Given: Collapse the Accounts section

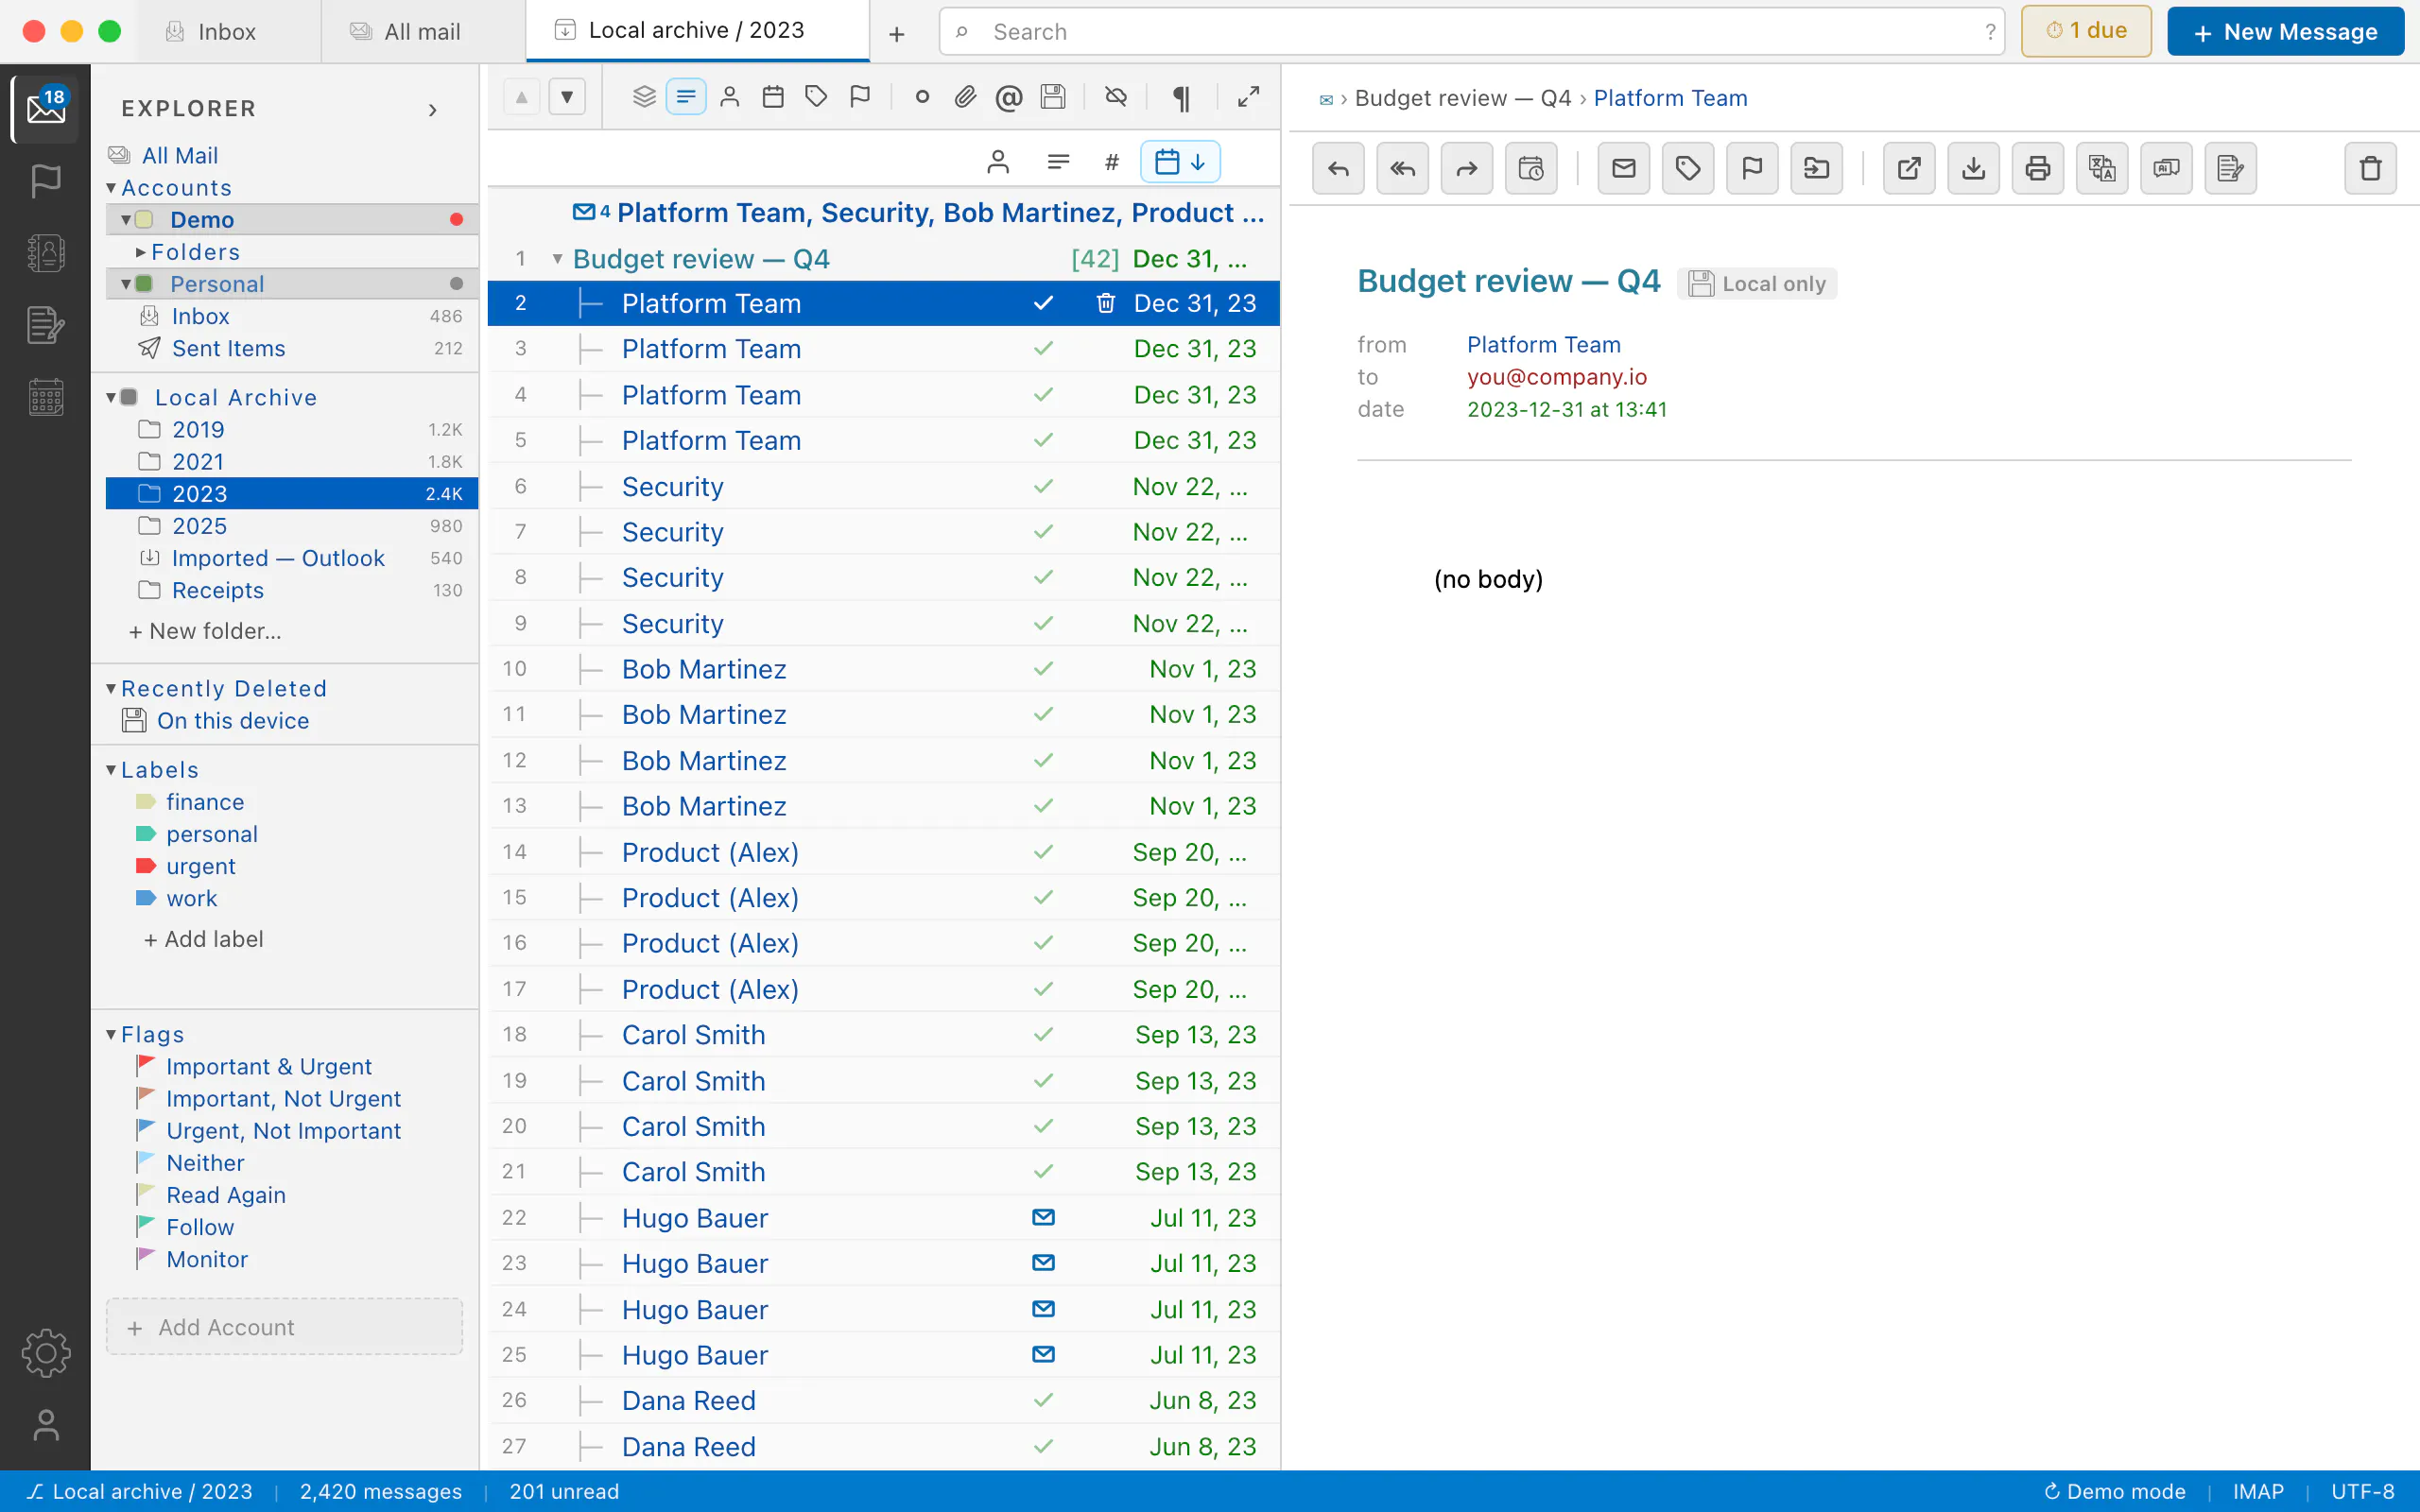Looking at the screenshot, I should [111, 188].
